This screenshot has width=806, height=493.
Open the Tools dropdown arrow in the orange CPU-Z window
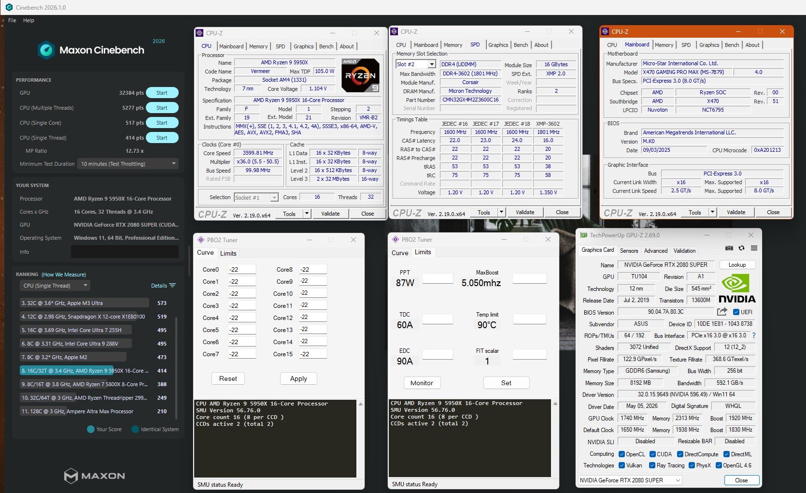712,212
